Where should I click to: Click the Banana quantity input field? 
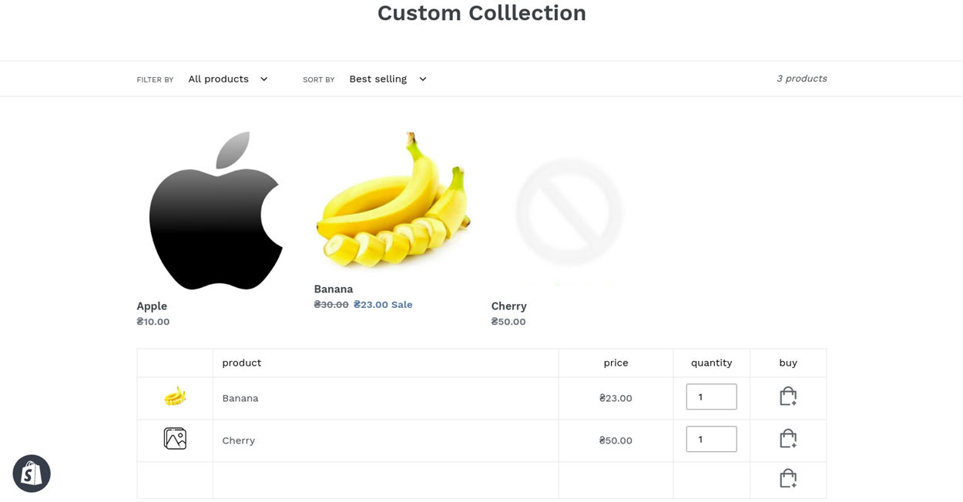(x=711, y=397)
